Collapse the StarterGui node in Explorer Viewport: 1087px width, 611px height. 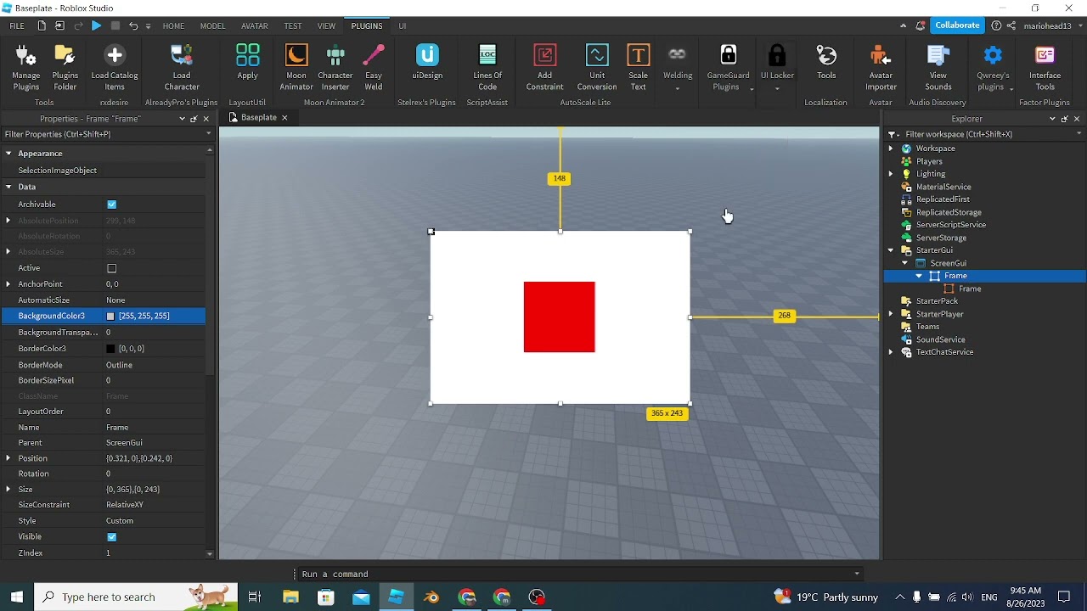tap(891, 250)
